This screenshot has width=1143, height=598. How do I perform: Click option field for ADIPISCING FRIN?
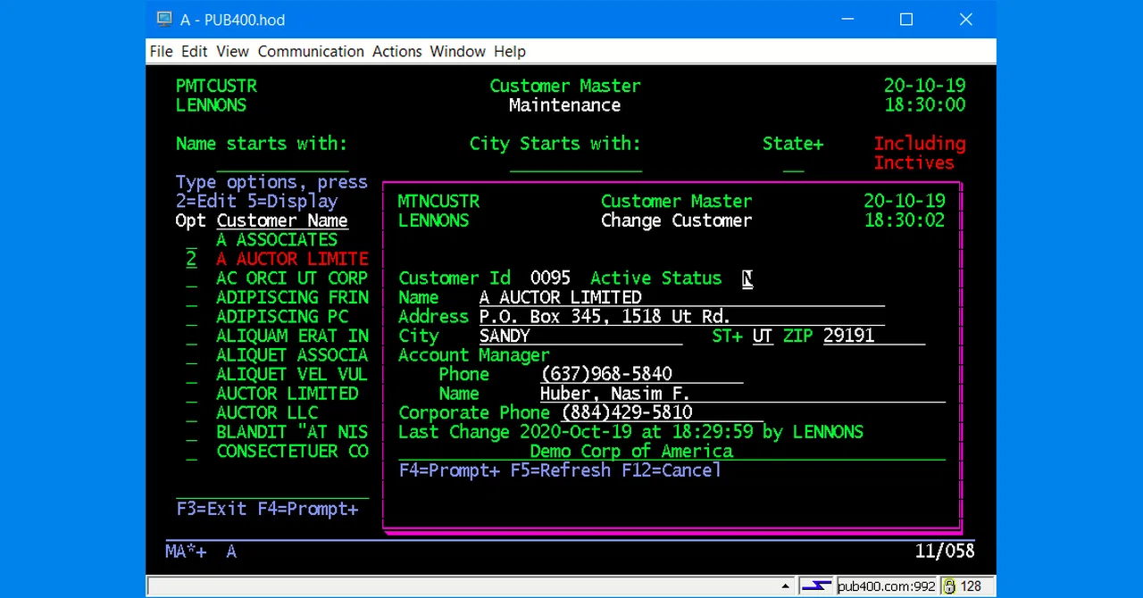[191, 297]
